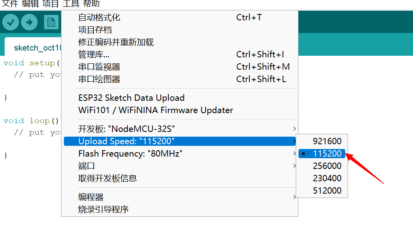Viewport: 413px width, 249px height.
Task: Select the 115200 upload speed option
Action: coord(322,153)
